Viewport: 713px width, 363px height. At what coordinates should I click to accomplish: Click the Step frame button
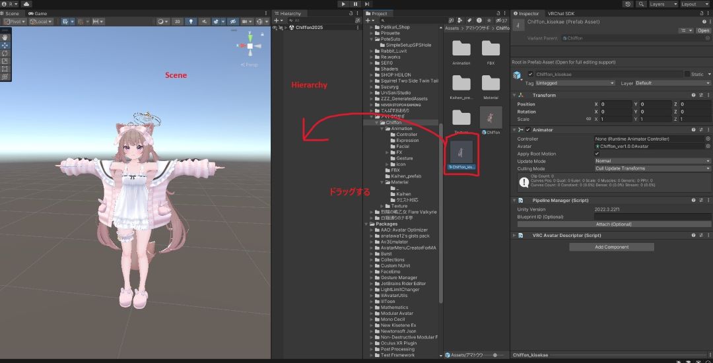coord(366,4)
